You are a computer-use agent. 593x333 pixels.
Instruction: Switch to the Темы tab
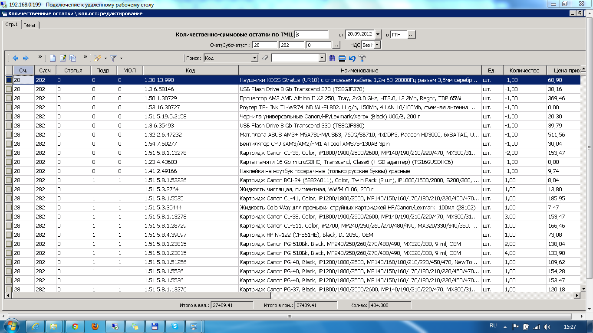click(x=30, y=25)
